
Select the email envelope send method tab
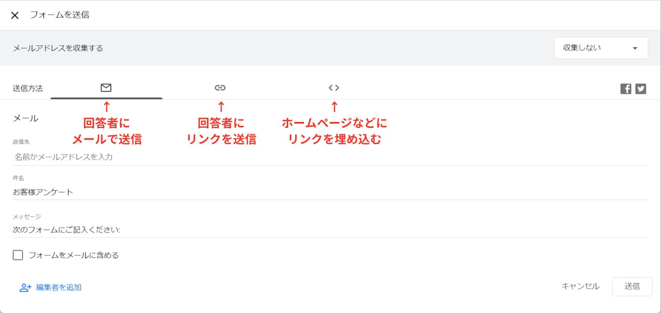(x=106, y=88)
